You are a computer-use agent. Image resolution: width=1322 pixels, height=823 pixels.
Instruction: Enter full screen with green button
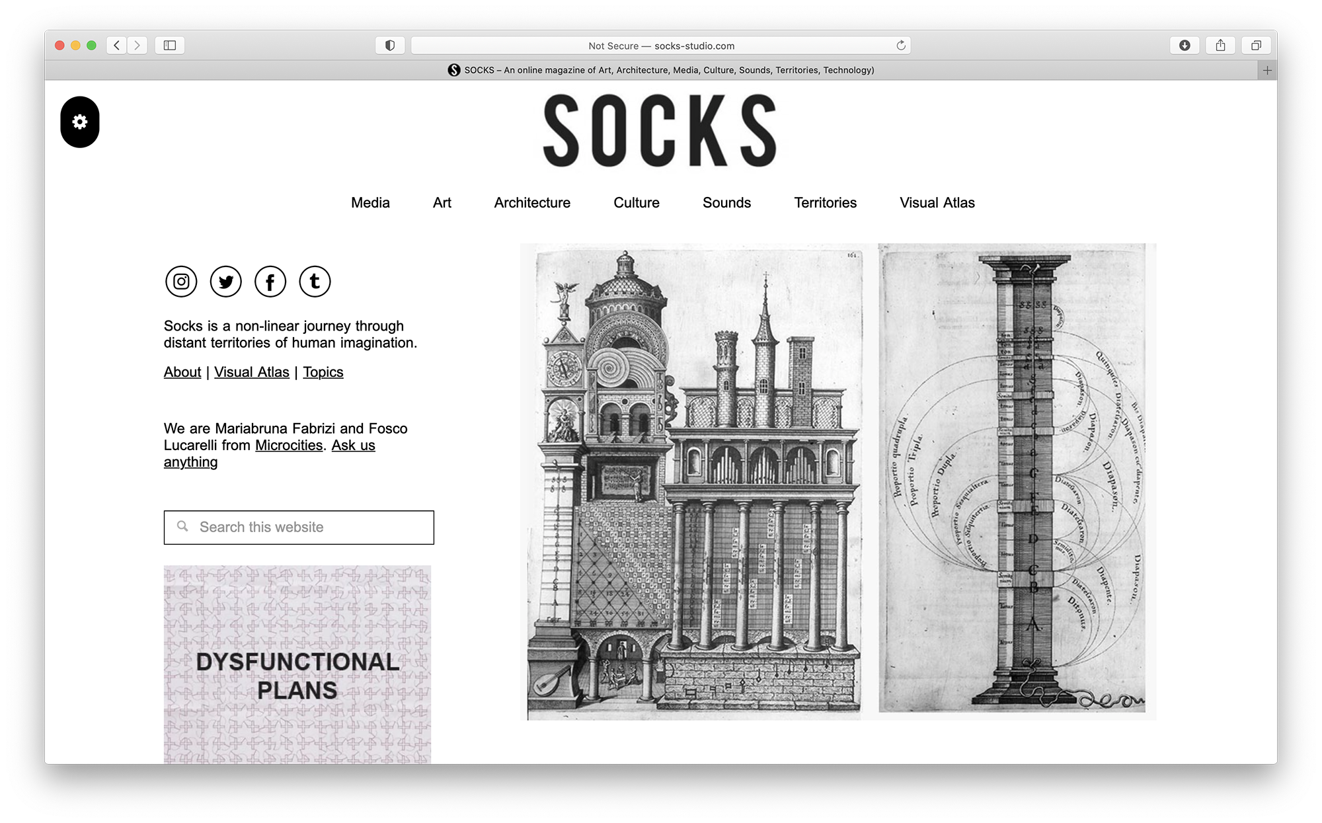[91, 46]
